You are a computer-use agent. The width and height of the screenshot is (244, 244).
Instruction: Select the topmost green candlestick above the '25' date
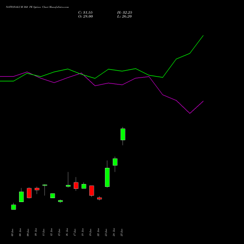123,134
